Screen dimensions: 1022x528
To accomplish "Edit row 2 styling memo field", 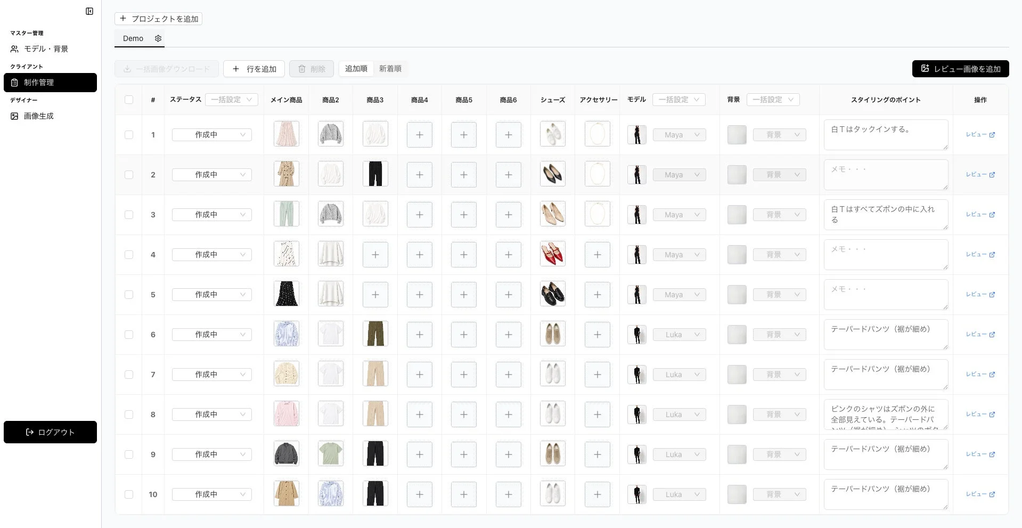I will (886, 175).
